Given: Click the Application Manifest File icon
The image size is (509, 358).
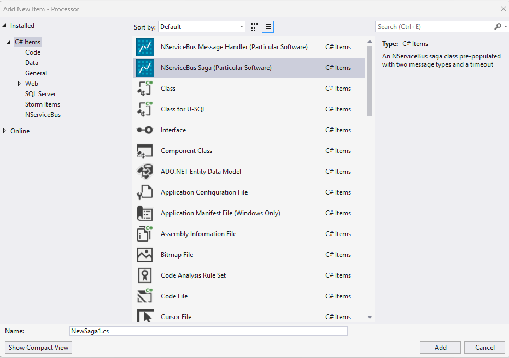Looking at the screenshot, I should tap(145, 213).
